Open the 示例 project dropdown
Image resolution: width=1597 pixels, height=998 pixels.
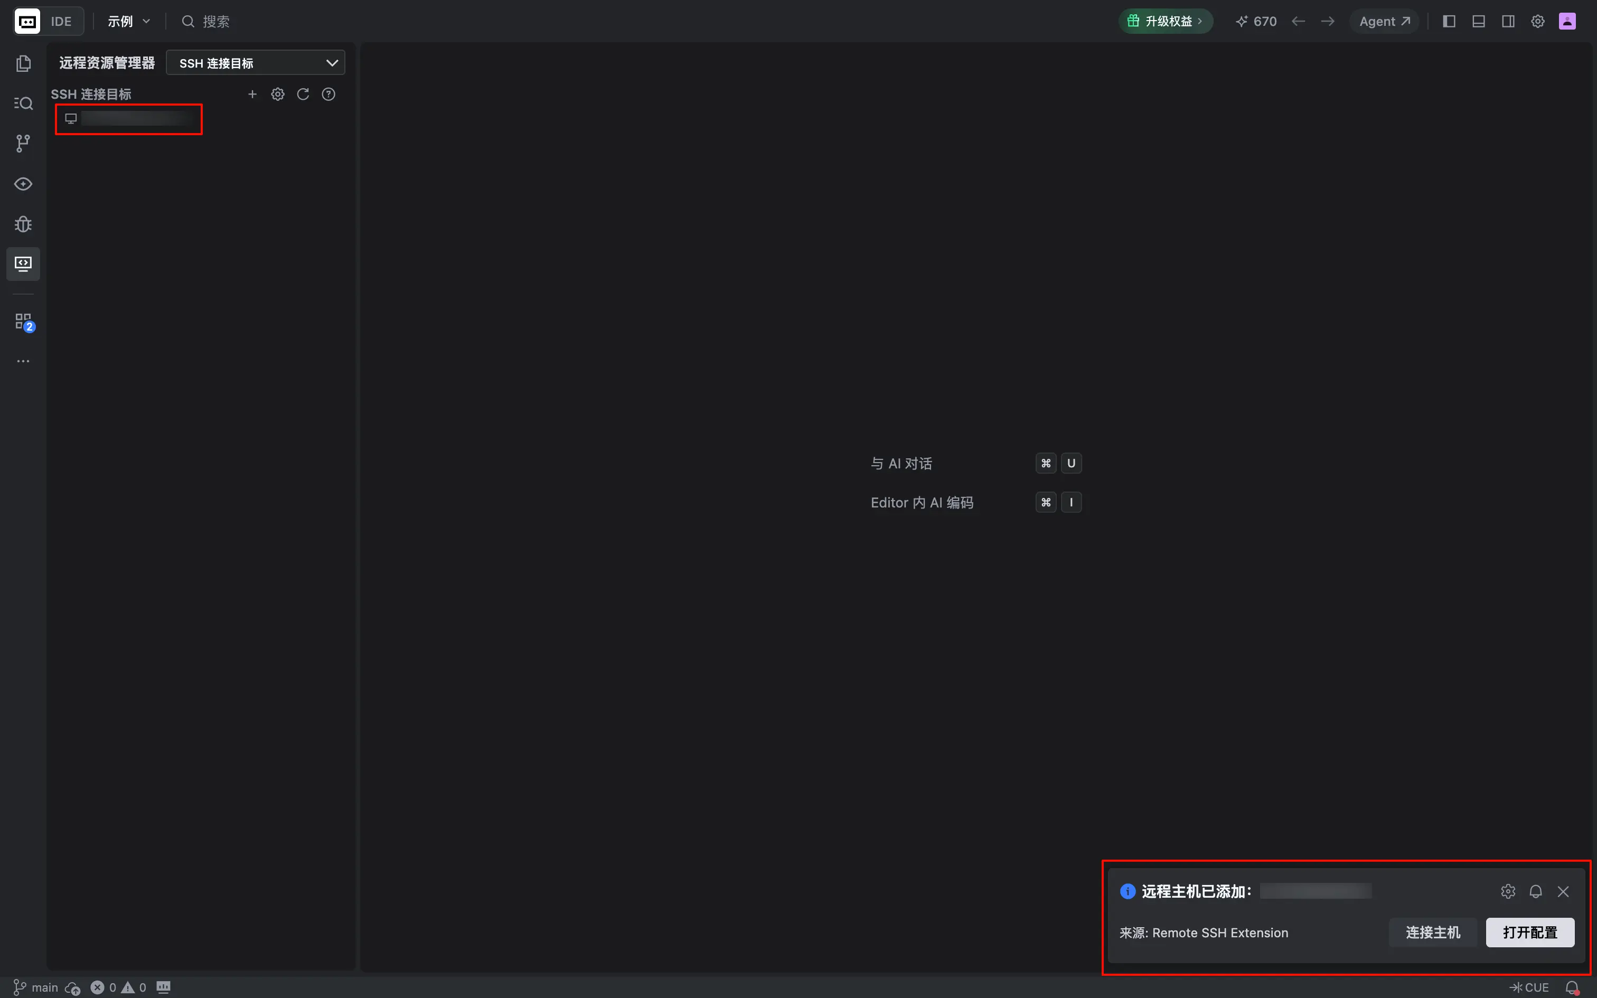pyautogui.click(x=129, y=21)
